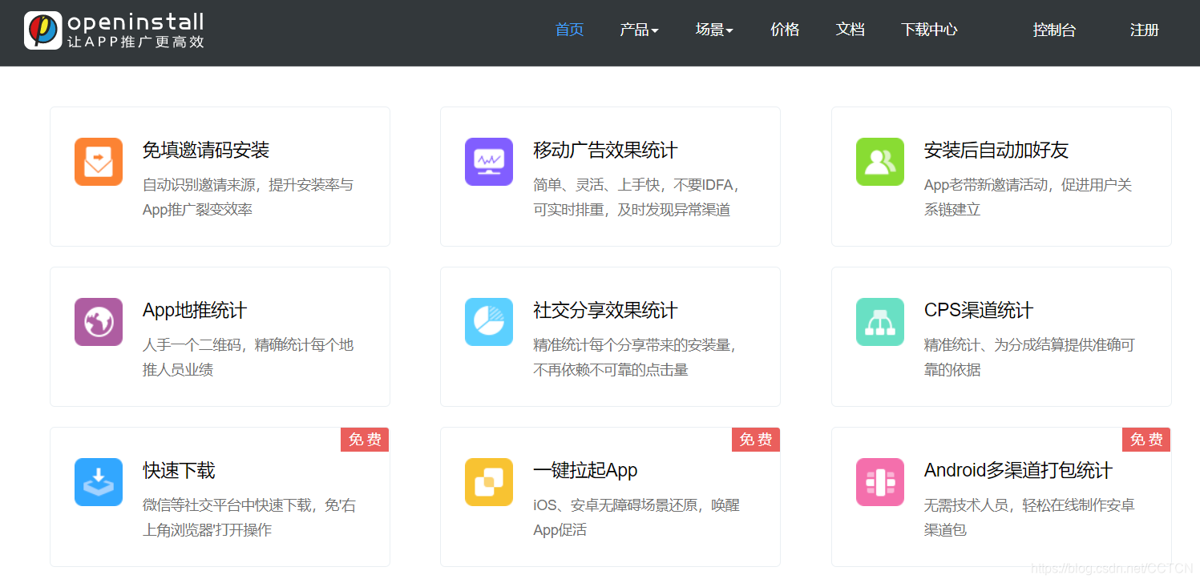Open the 一键拉起App feature card
Viewport: 1200px width, 583px height.
609,497
